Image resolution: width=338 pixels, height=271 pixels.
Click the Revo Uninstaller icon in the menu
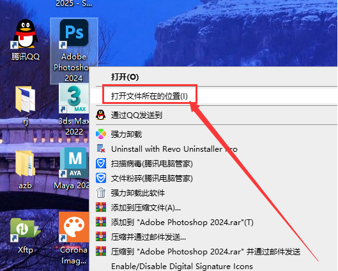(101, 149)
